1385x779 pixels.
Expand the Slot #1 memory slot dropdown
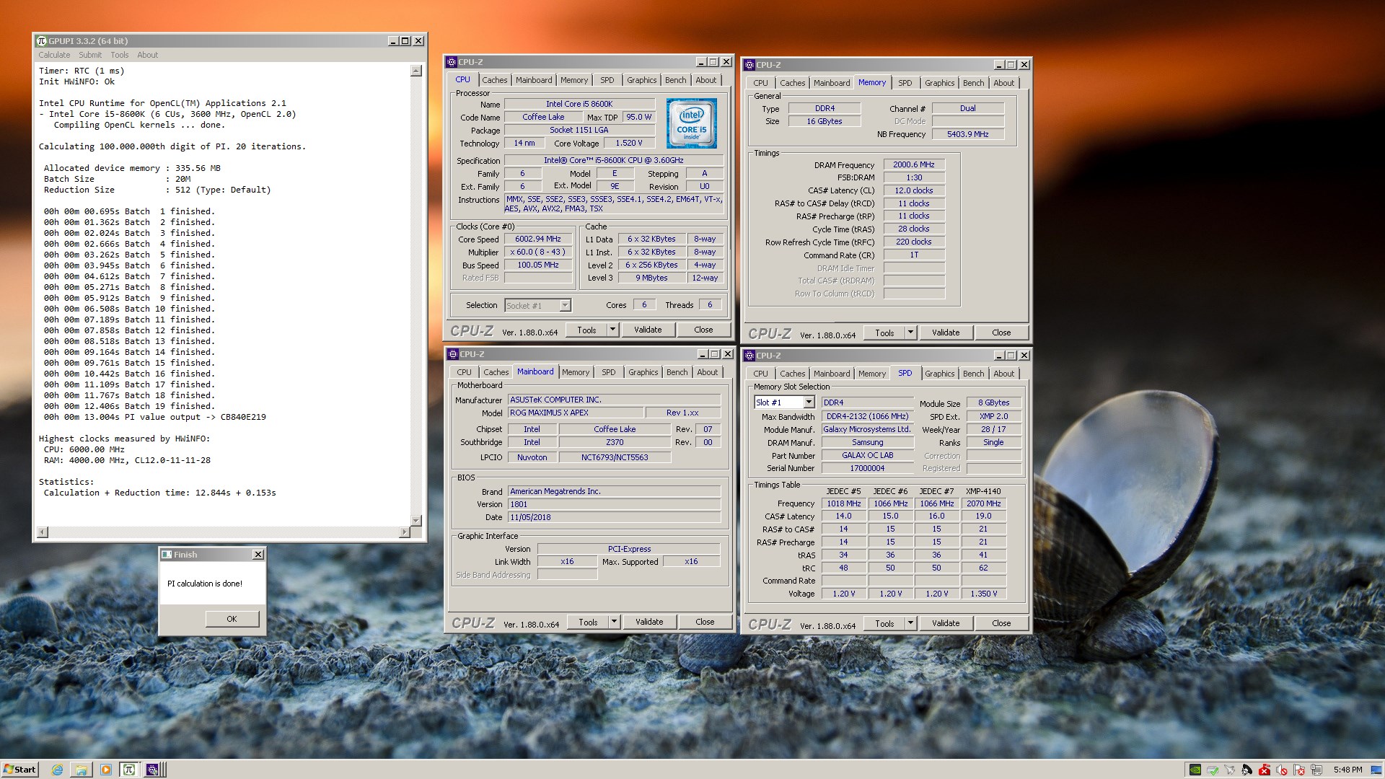coord(809,402)
